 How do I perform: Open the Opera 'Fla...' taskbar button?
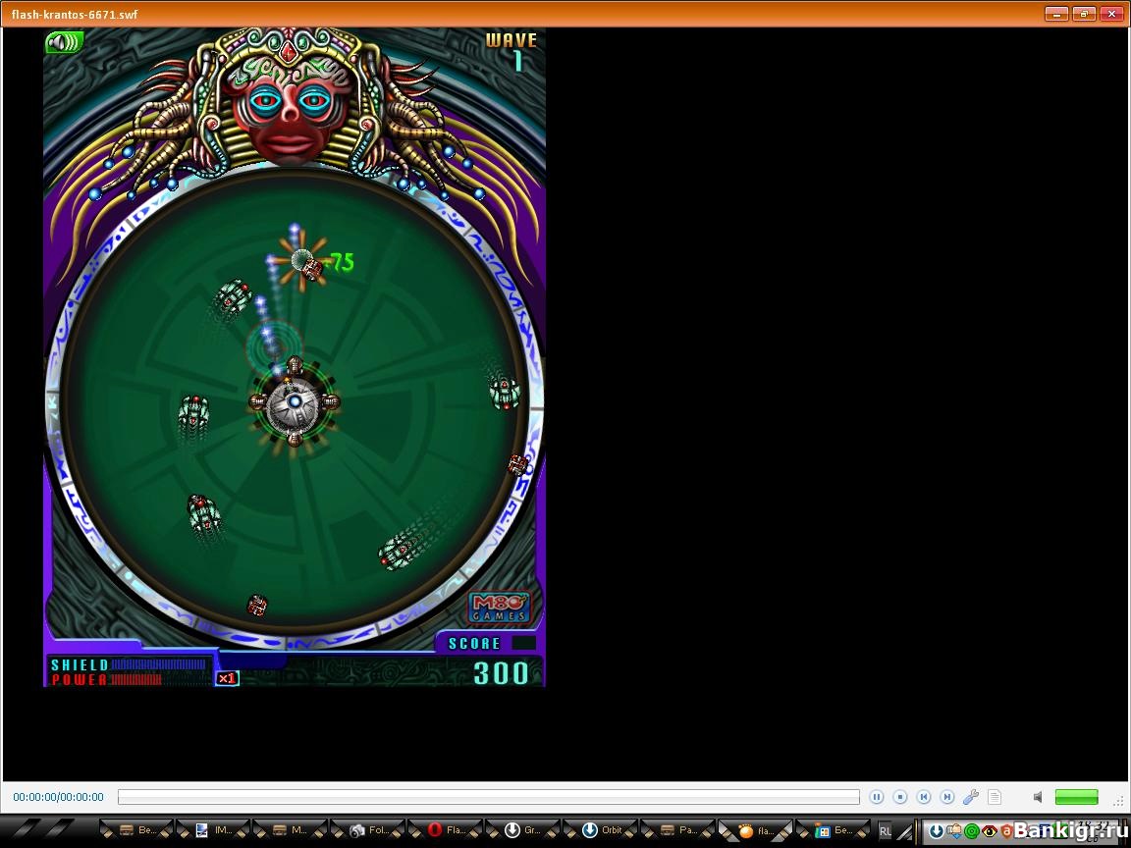pos(446,830)
